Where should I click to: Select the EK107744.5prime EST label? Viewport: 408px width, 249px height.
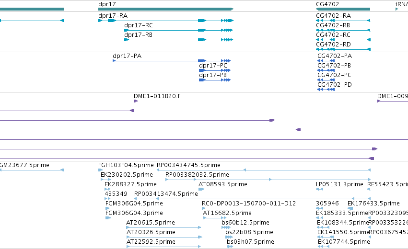344,242
